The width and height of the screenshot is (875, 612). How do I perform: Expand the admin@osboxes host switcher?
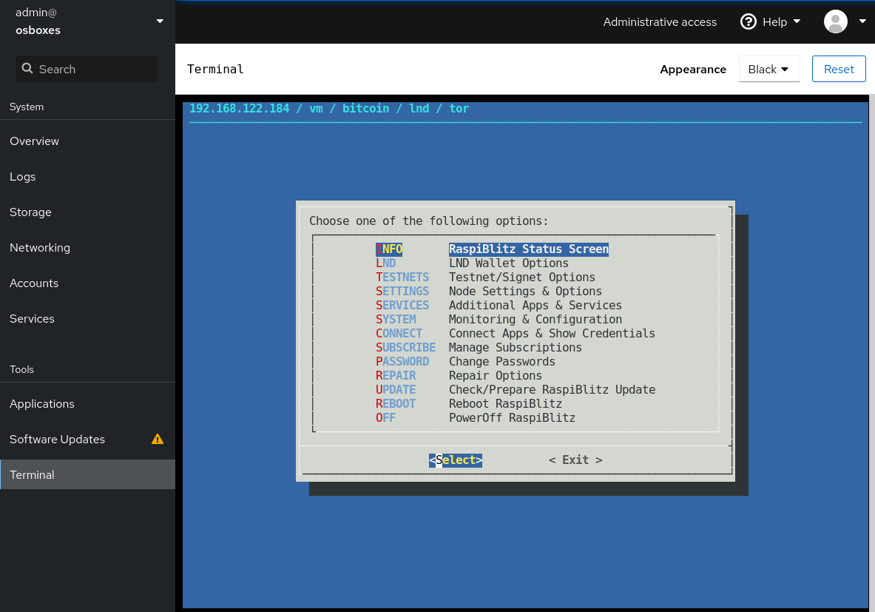click(87, 21)
